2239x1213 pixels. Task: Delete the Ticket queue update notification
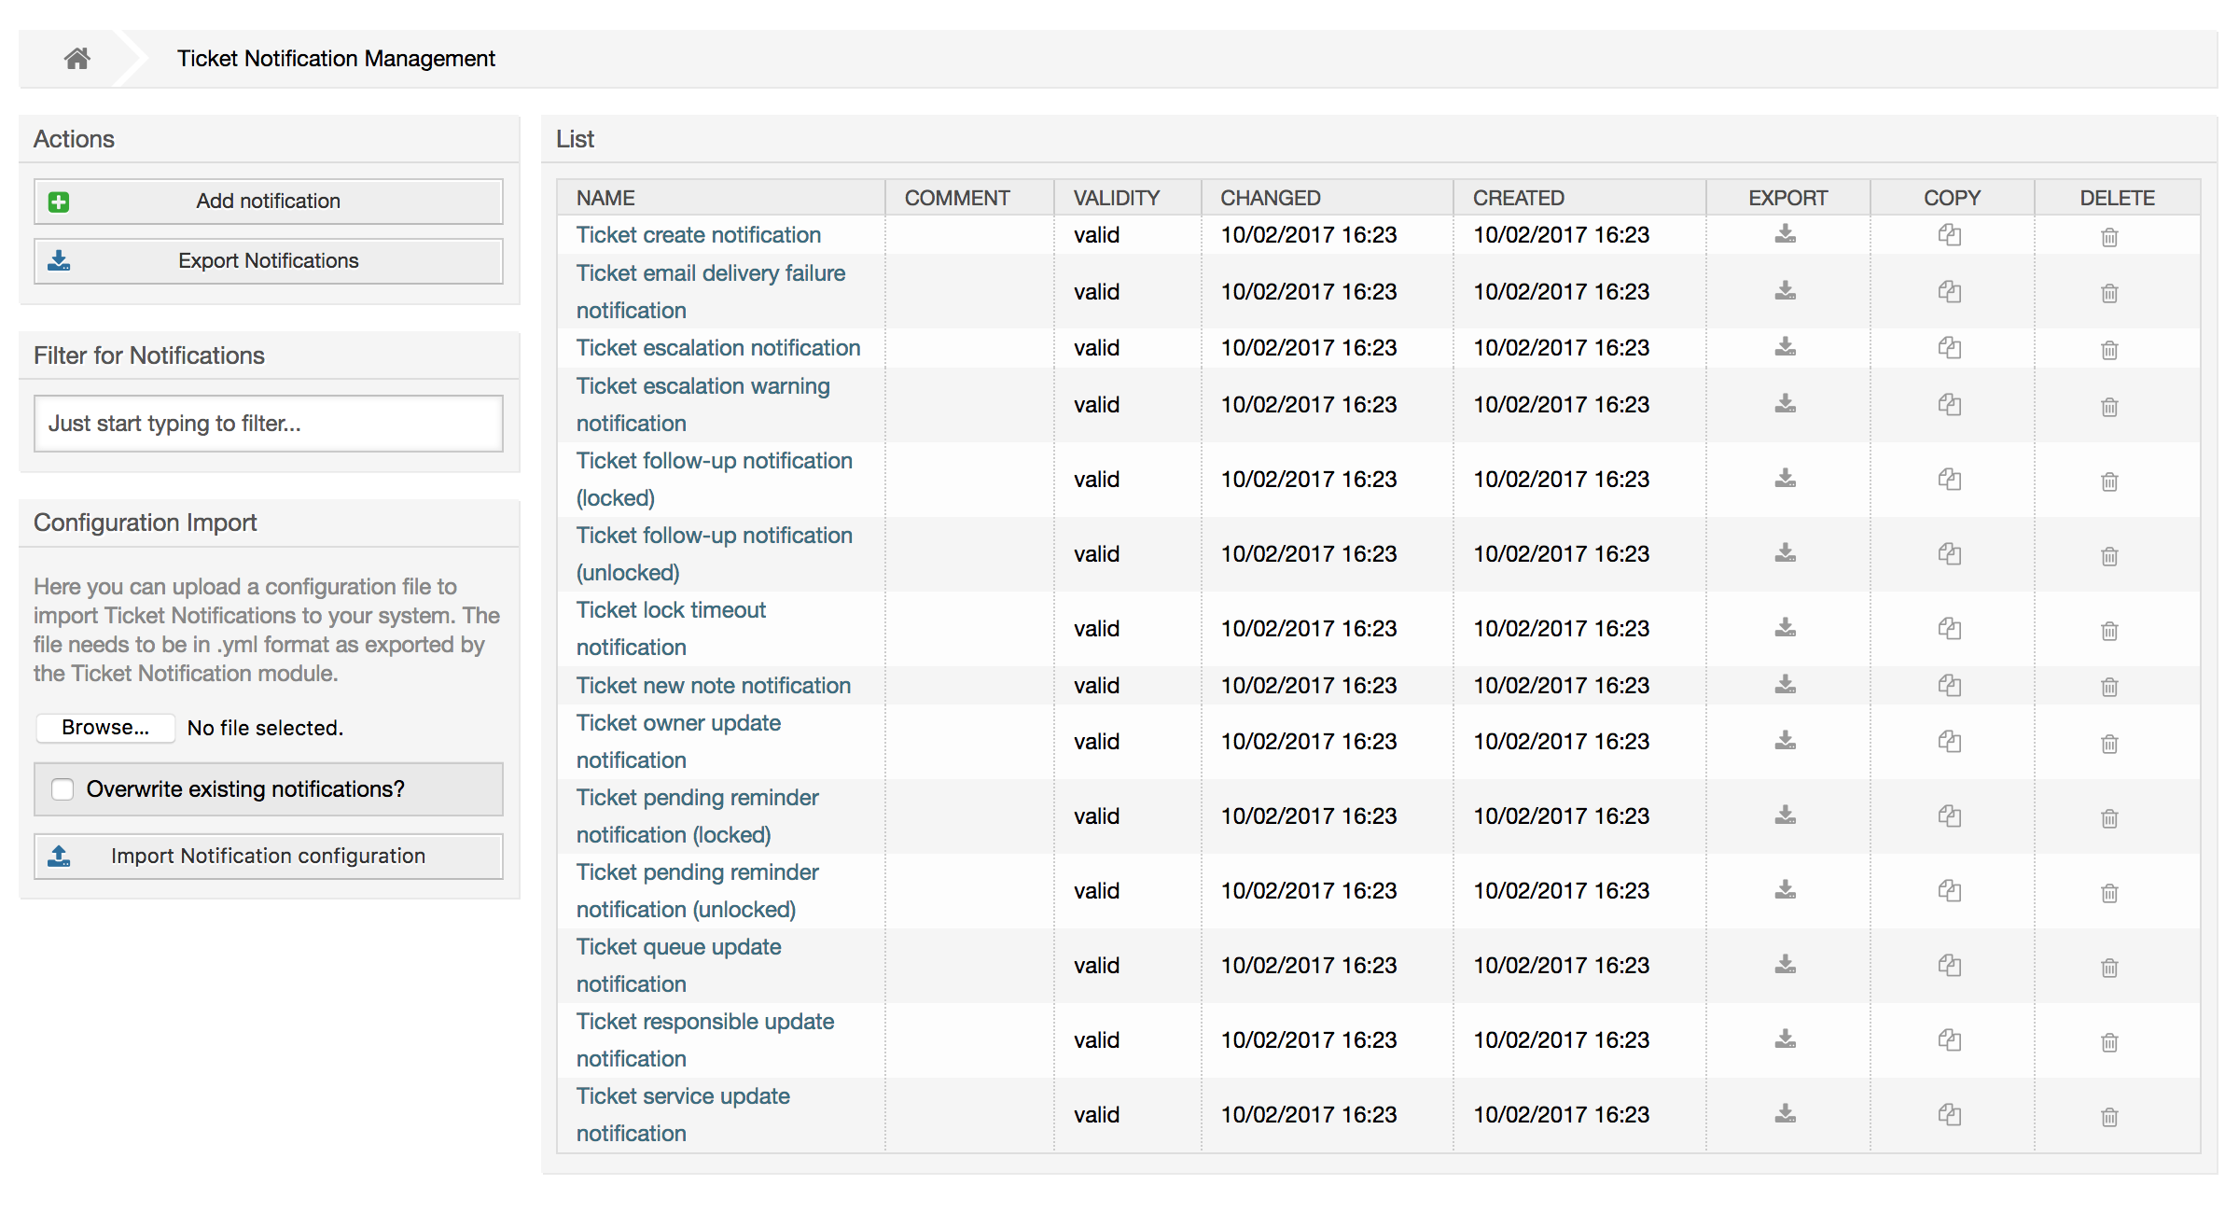coord(2109,966)
